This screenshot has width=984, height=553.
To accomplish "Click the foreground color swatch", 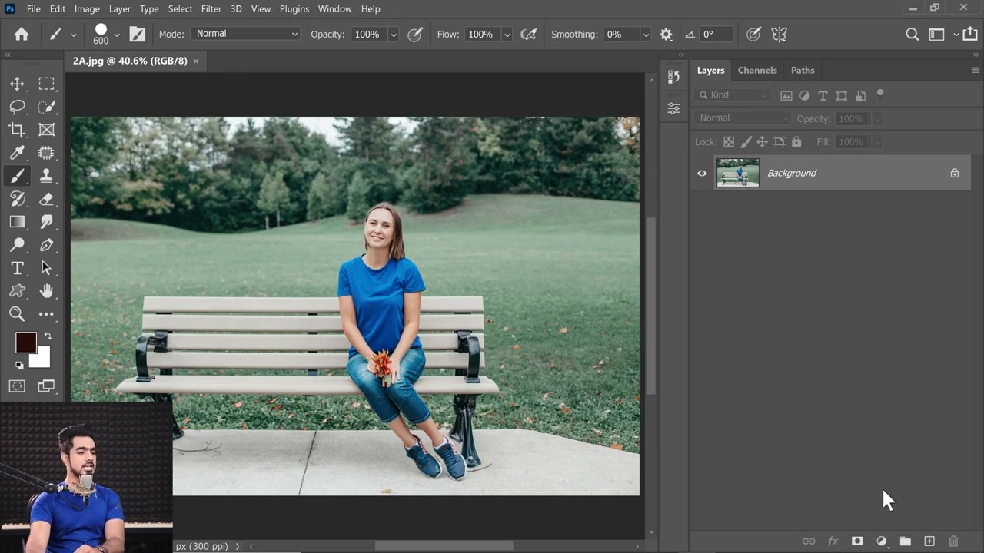I will click(26, 343).
